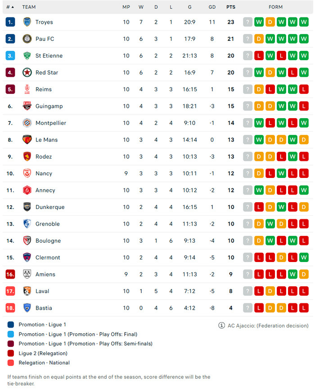Viewport: 315px width, 391px height.
Task: Sort standings by GD column header
Action: pos(212,7)
